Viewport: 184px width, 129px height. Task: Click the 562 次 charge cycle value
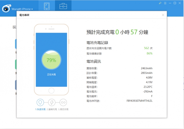[148, 48]
